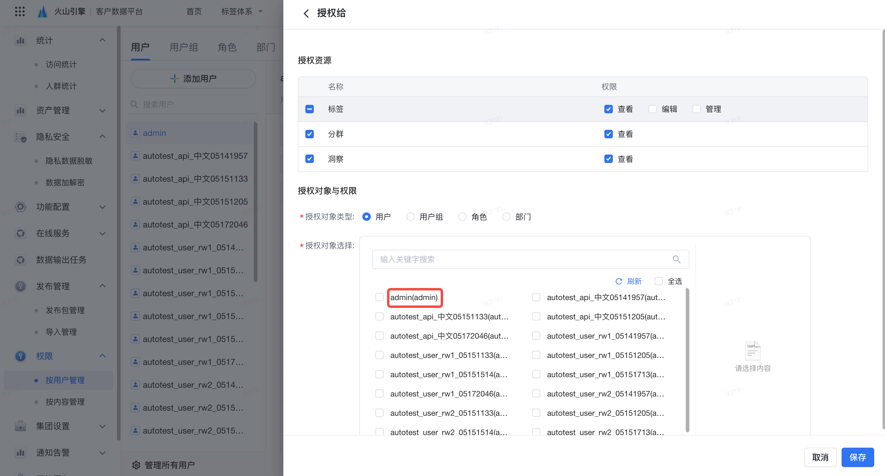Click the admin user avatar icon

135,133
